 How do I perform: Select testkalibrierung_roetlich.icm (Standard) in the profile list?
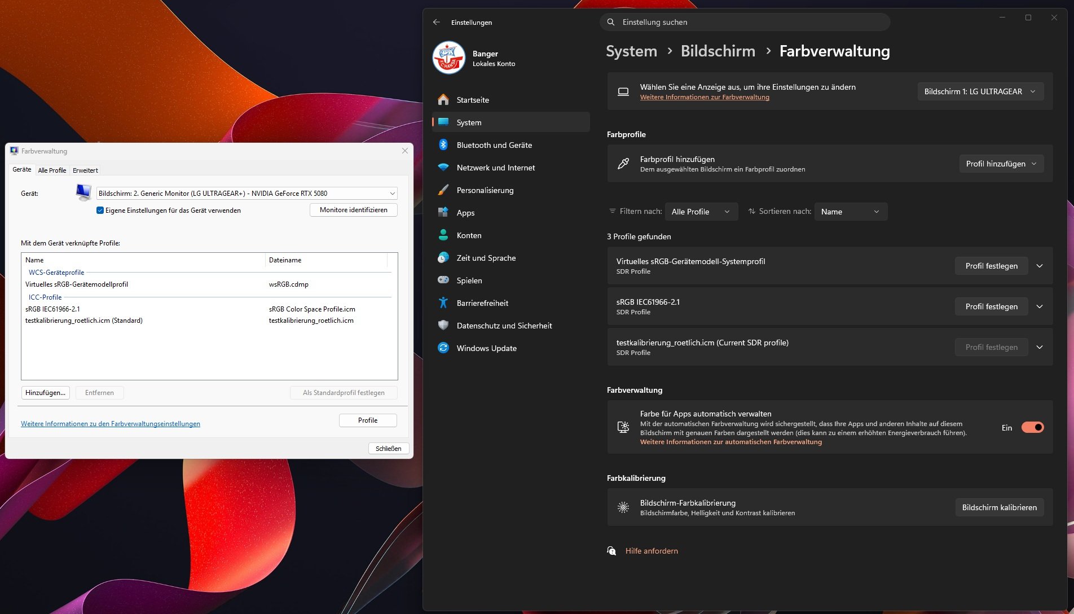[x=84, y=321]
